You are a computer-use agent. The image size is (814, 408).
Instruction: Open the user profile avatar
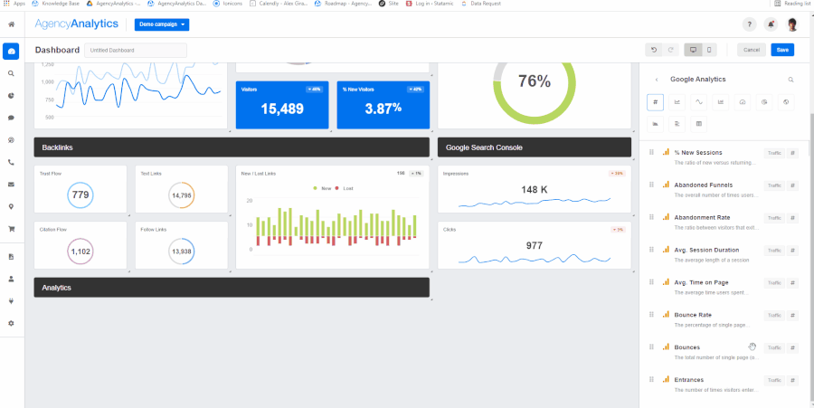[x=792, y=24]
